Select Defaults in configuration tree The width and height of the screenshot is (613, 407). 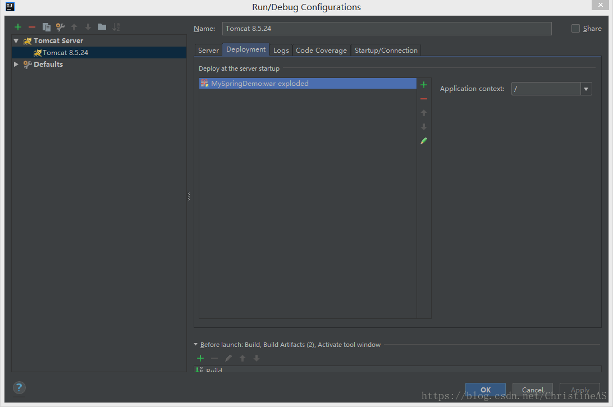point(48,64)
